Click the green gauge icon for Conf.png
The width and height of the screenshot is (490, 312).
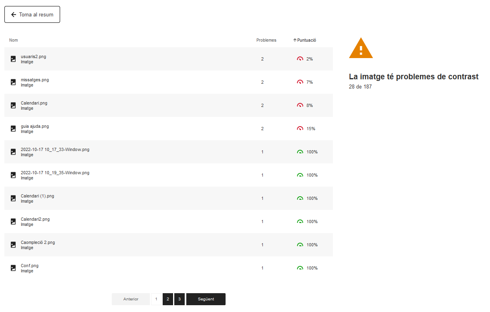300,268
